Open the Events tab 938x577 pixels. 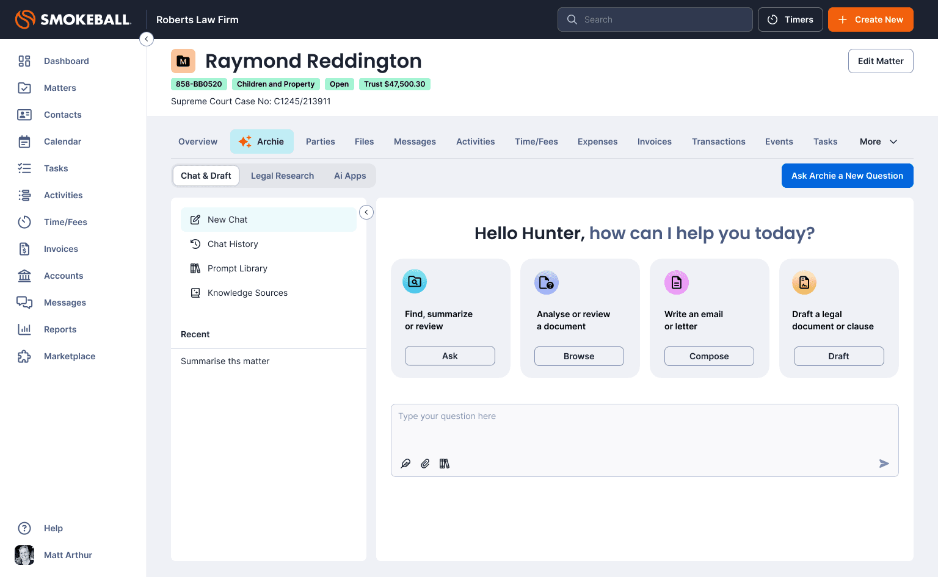tap(779, 142)
